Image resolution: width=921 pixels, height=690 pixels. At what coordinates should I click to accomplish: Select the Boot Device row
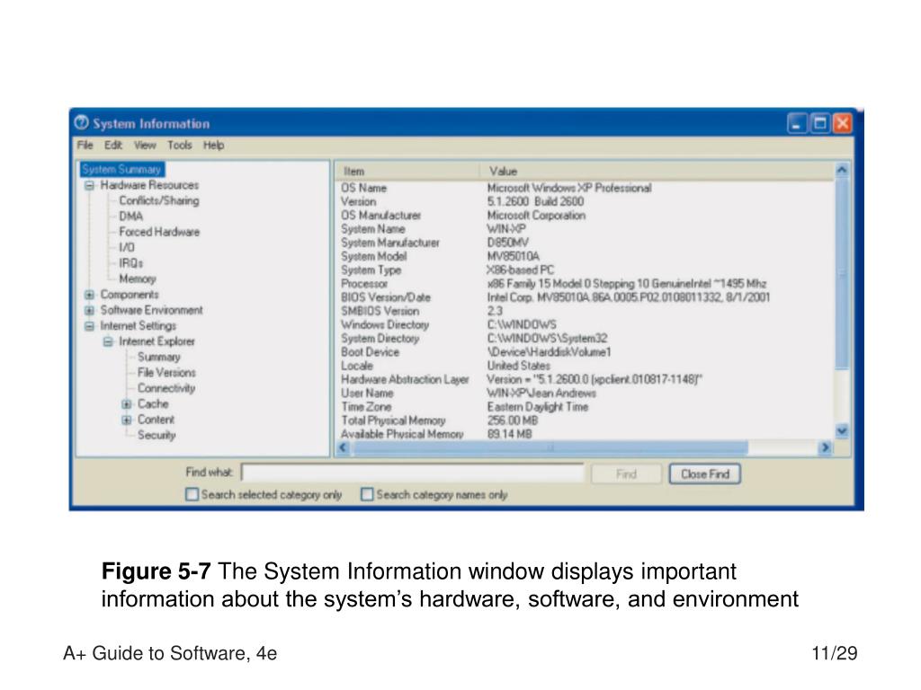(585, 352)
